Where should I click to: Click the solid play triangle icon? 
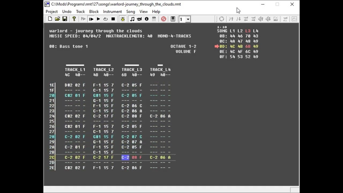click(x=98, y=19)
